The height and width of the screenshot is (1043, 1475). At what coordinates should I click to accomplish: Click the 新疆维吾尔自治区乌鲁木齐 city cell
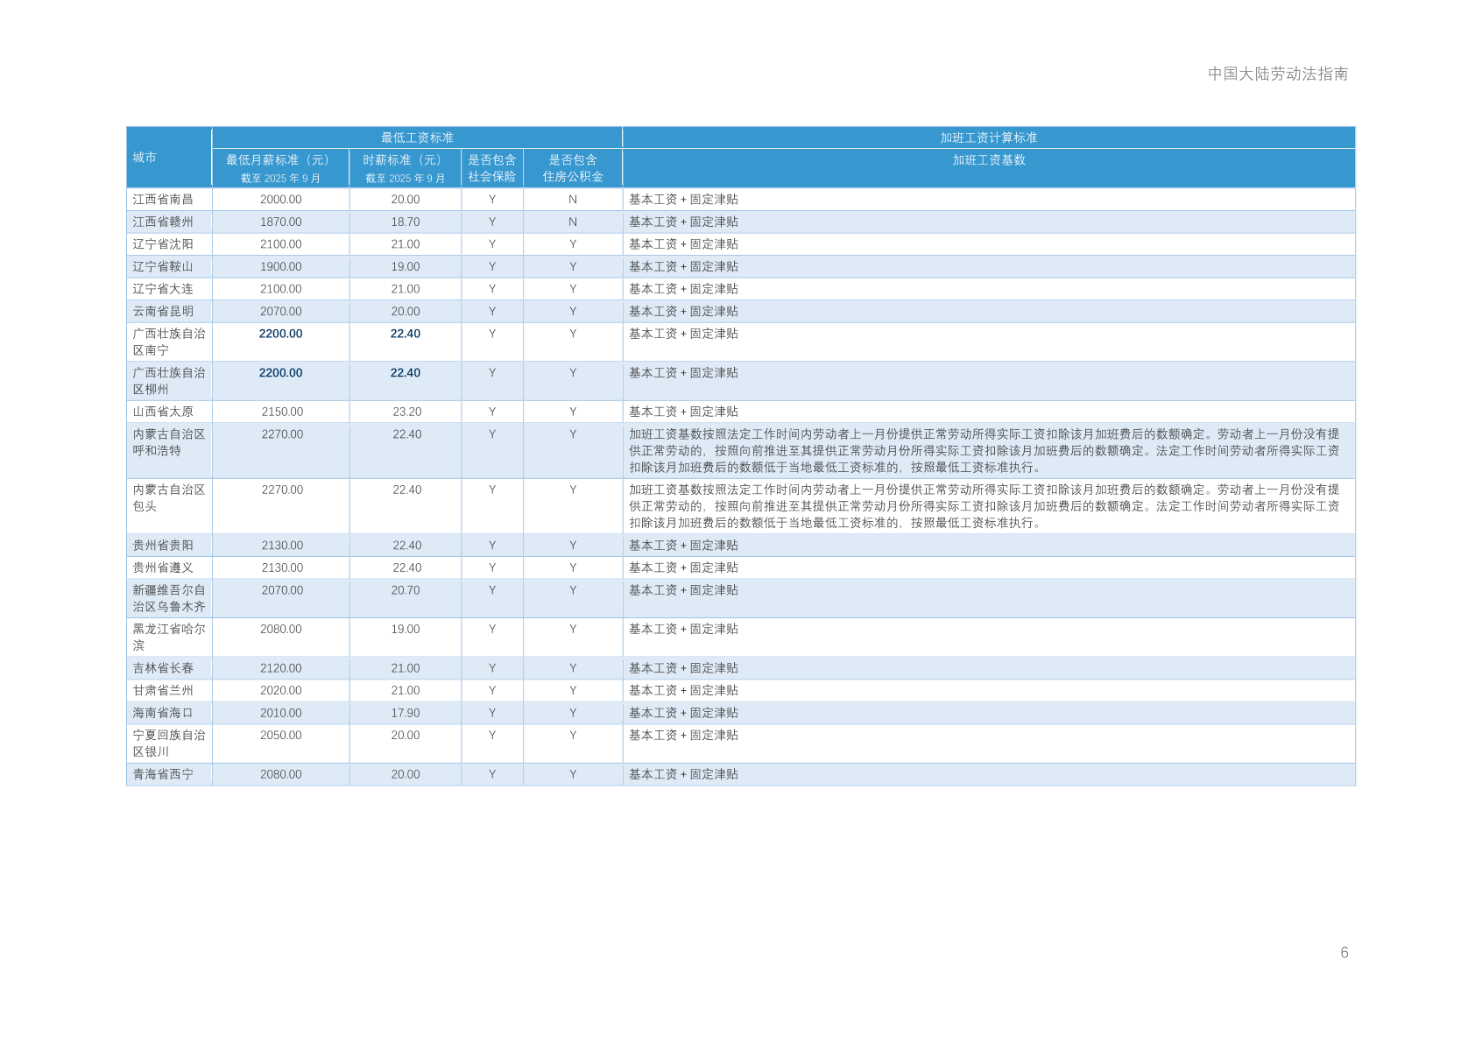point(168,598)
